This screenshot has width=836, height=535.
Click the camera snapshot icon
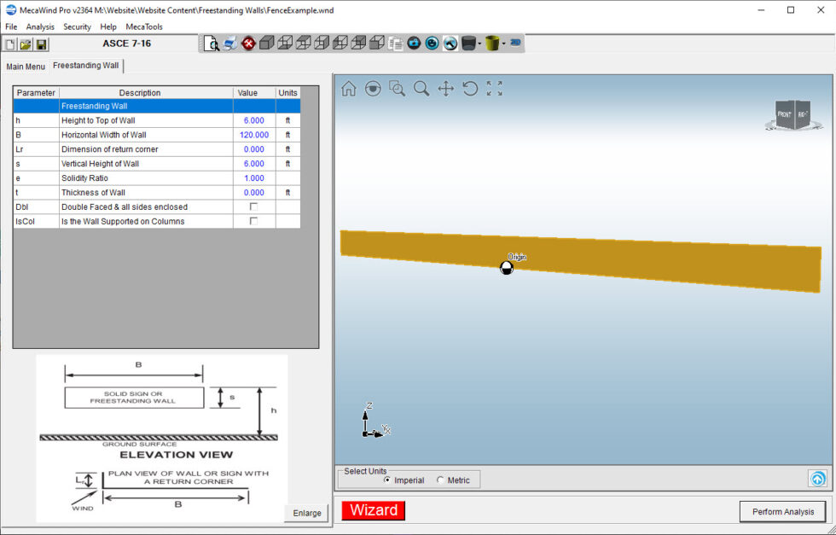click(414, 43)
